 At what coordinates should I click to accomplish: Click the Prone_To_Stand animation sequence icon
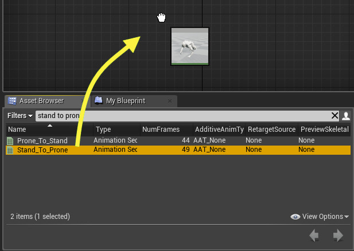[10, 140]
